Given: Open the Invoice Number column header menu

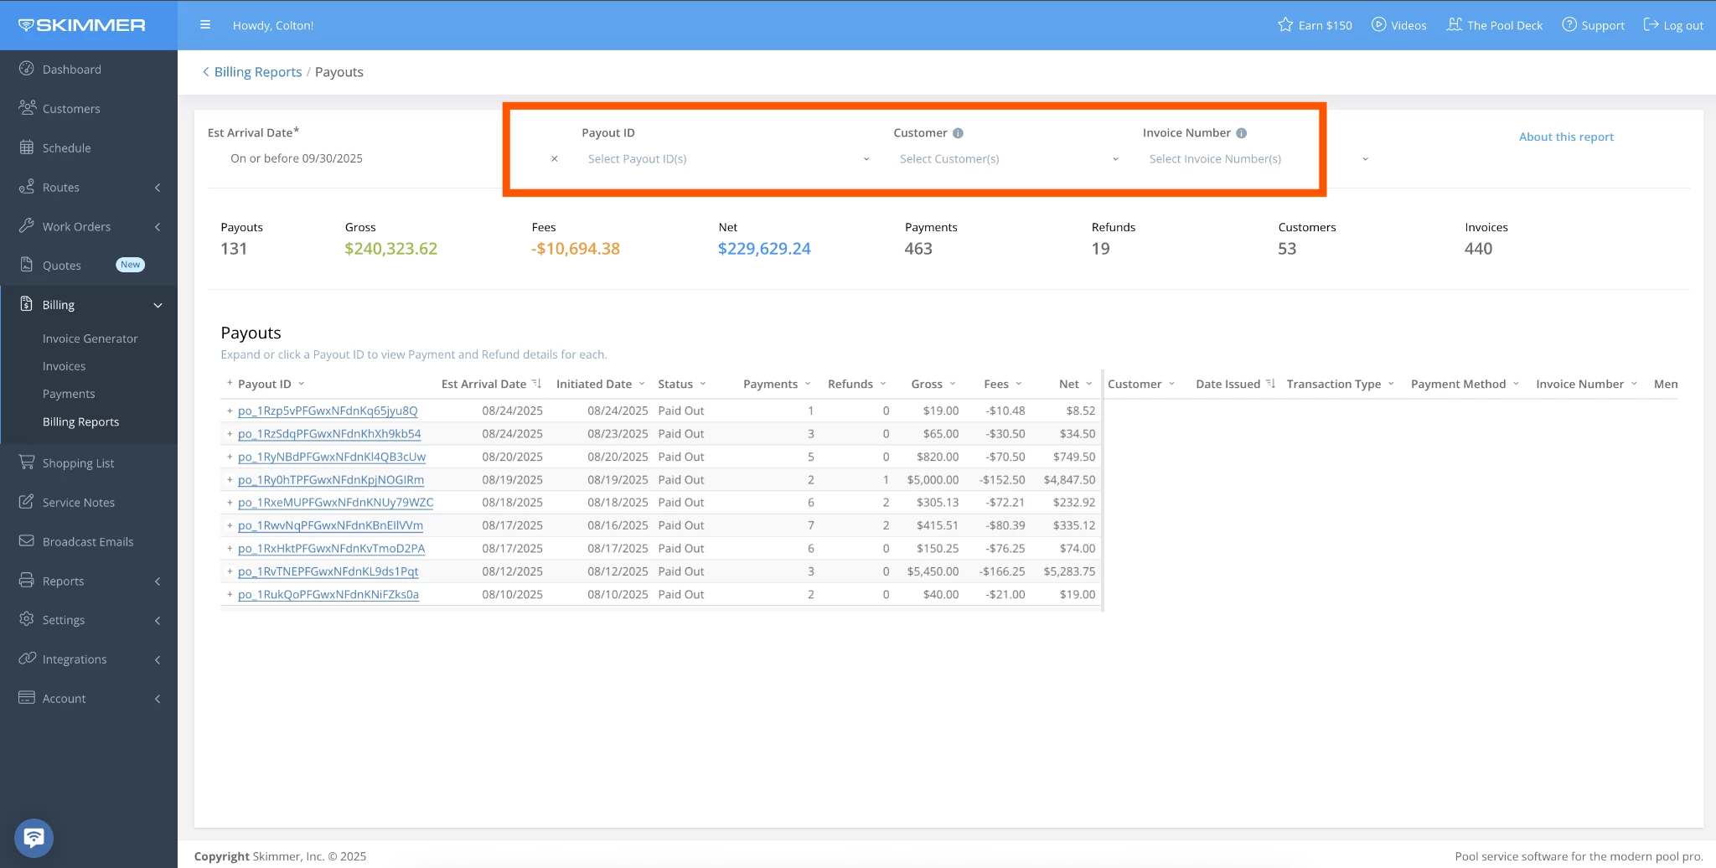Looking at the screenshot, I should 1634,384.
